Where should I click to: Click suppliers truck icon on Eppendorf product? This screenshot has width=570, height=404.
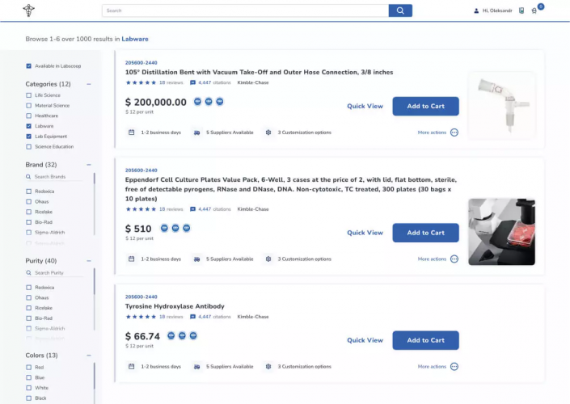pos(196,259)
